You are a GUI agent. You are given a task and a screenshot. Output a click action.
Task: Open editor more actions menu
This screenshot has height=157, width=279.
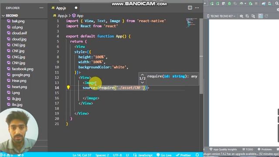pyautogui.click(x=197, y=8)
